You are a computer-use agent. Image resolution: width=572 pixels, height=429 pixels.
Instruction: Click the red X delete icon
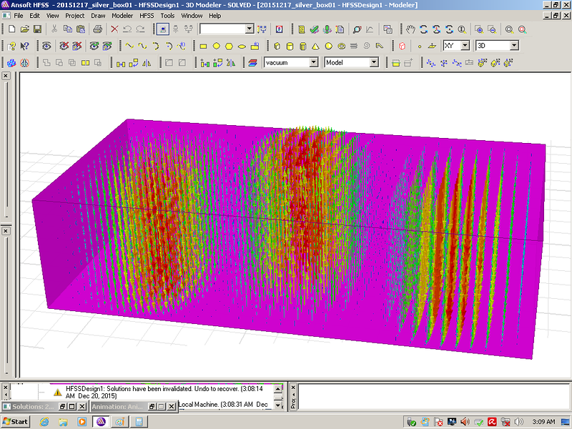click(x=114, y=29)
